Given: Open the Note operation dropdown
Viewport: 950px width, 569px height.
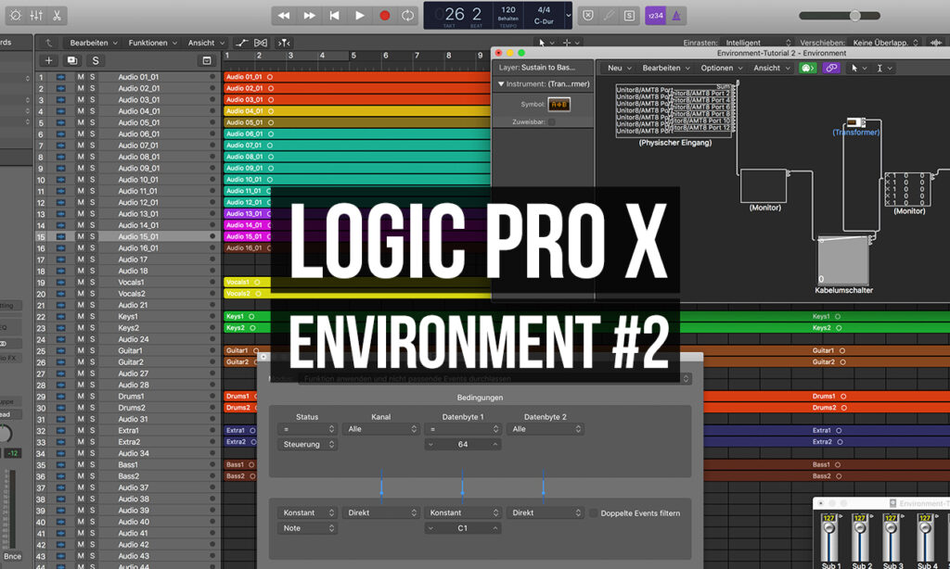Looking at the screenshot, I should [307, 528].
